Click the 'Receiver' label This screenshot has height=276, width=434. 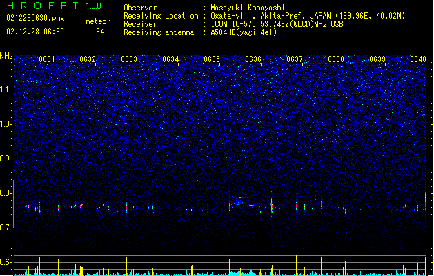coord(140,24)
